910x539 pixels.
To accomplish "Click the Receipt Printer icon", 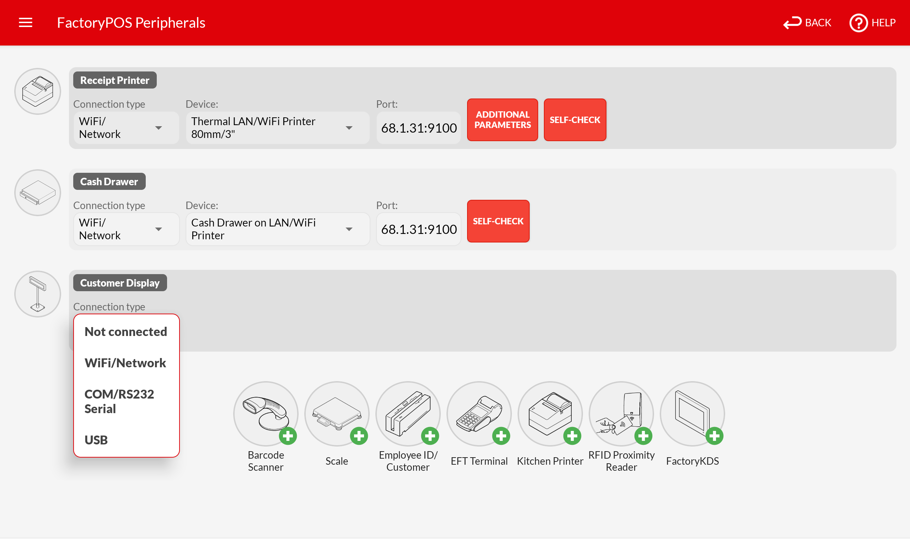I will click(38, 91).
